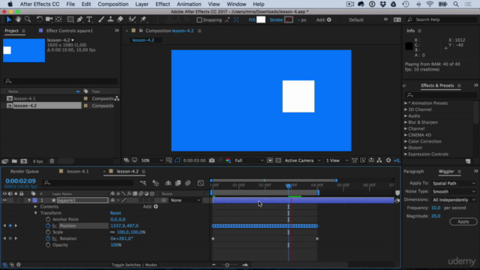Toggle the Scale constrain proportions link
The image size is (480, 270).
[112, 232]
